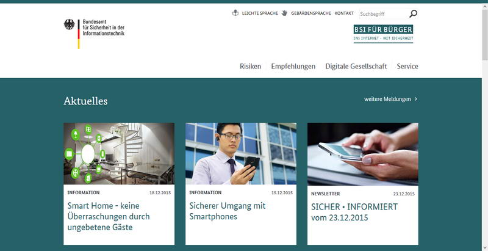Open the Gebärdensprache link
Screen dimensions: 488x251
point(311,13)
